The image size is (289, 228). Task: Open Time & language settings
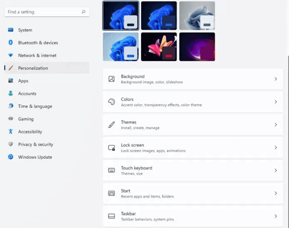[x=47, y=106]
